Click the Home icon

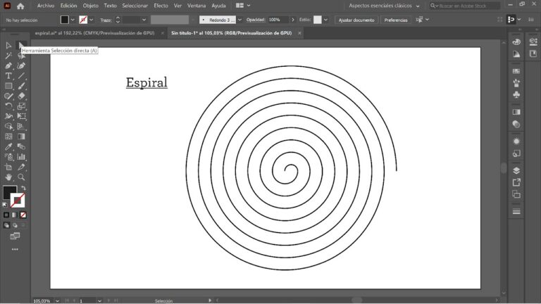click(20, 6)
